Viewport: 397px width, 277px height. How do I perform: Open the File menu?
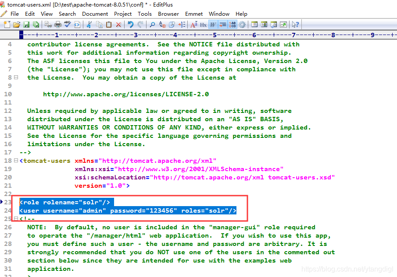(x=14, y=14)
